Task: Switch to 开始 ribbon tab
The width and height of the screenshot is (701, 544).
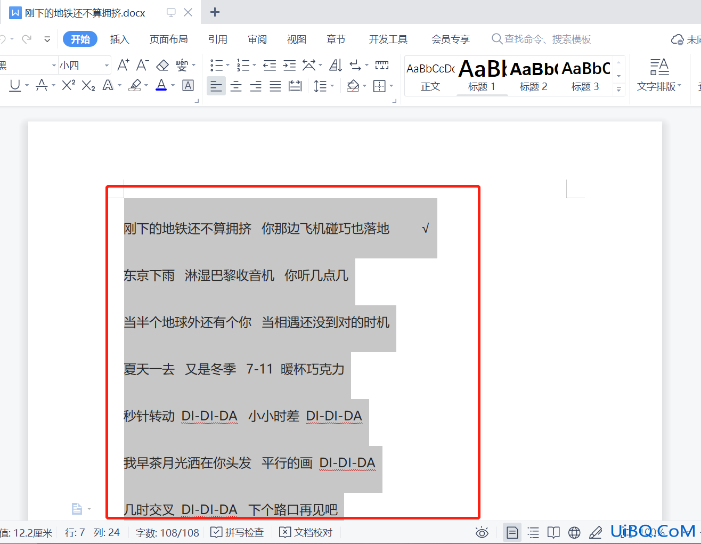Action: click(x=80, y=39)
